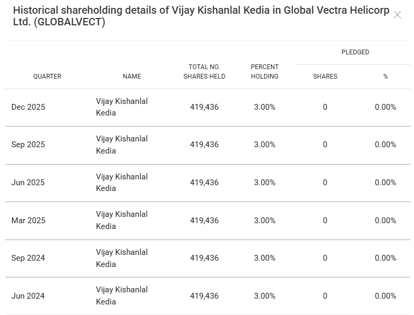This screenshot has height=315, width=414.
Task: Click shares held 419,436 for Sep 2025
Action: pyautogui.click(x=204, y=145)
